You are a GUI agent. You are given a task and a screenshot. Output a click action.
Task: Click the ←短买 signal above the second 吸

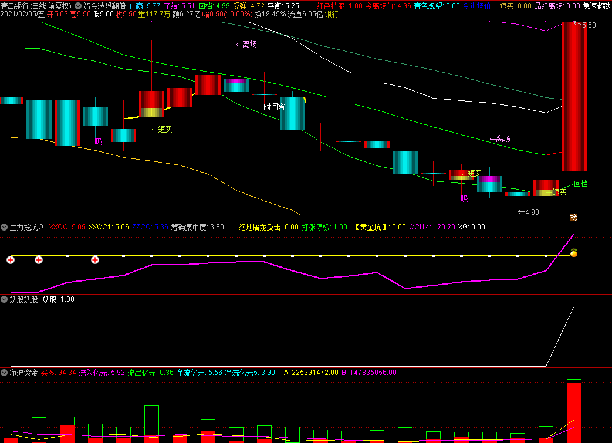point(472,173)
